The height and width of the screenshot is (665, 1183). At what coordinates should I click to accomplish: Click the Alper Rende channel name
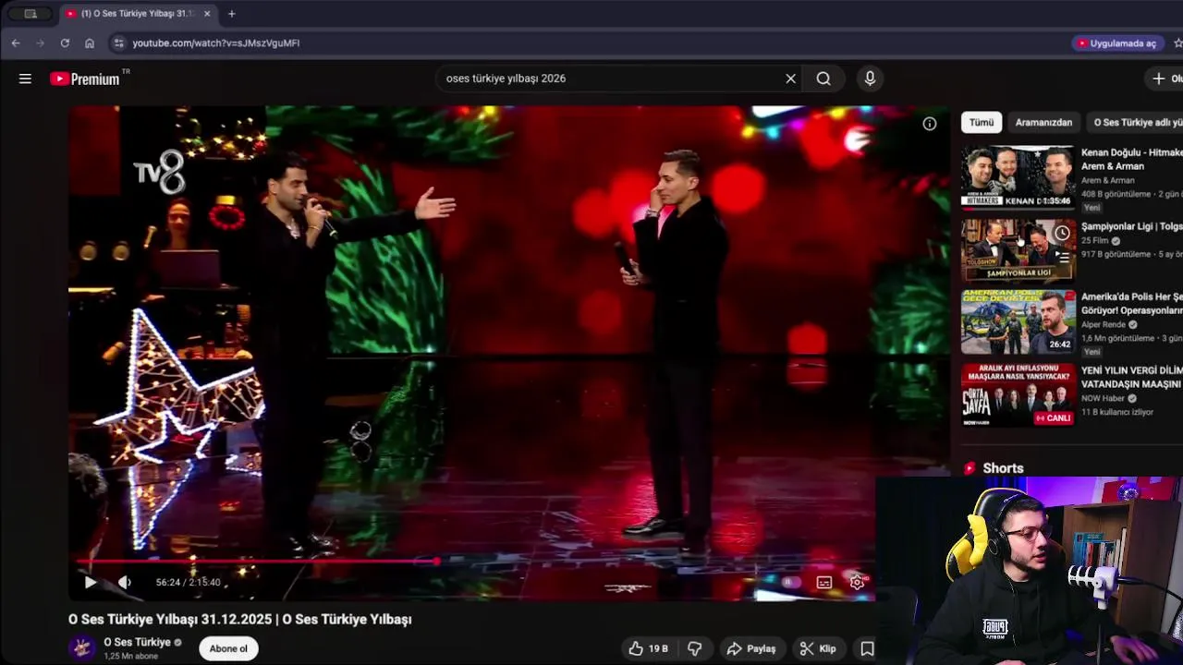point(1104,325)
